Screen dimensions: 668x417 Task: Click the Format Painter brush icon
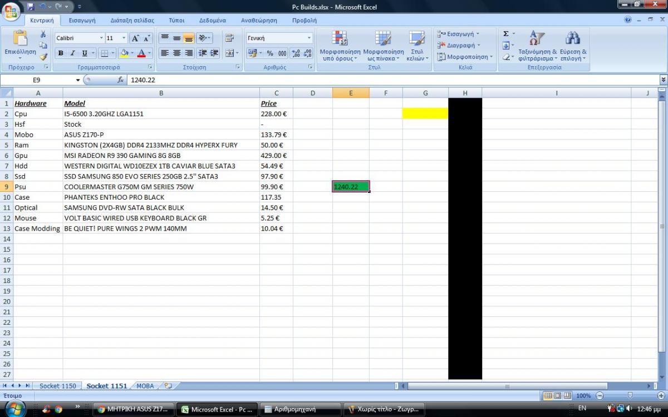43,56
